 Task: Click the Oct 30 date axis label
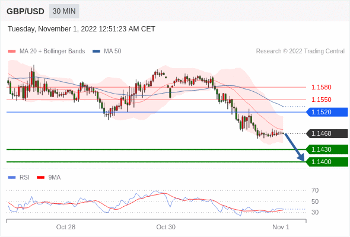pos(166,227)
